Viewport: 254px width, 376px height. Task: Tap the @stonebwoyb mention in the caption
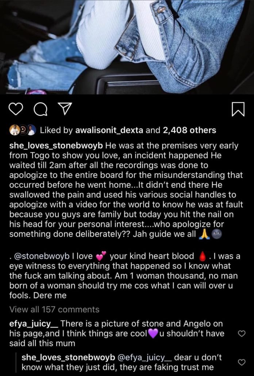(x=42, y=256)
